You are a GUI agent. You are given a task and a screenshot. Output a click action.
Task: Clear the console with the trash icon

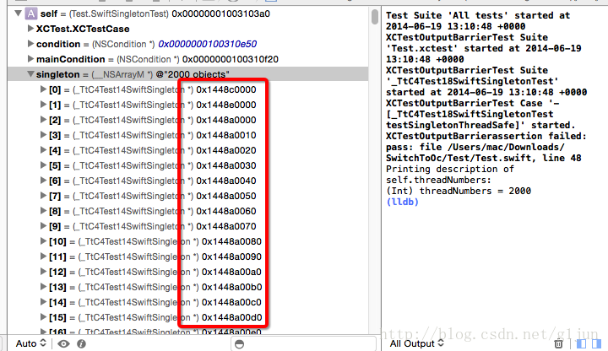pos(558,343)
